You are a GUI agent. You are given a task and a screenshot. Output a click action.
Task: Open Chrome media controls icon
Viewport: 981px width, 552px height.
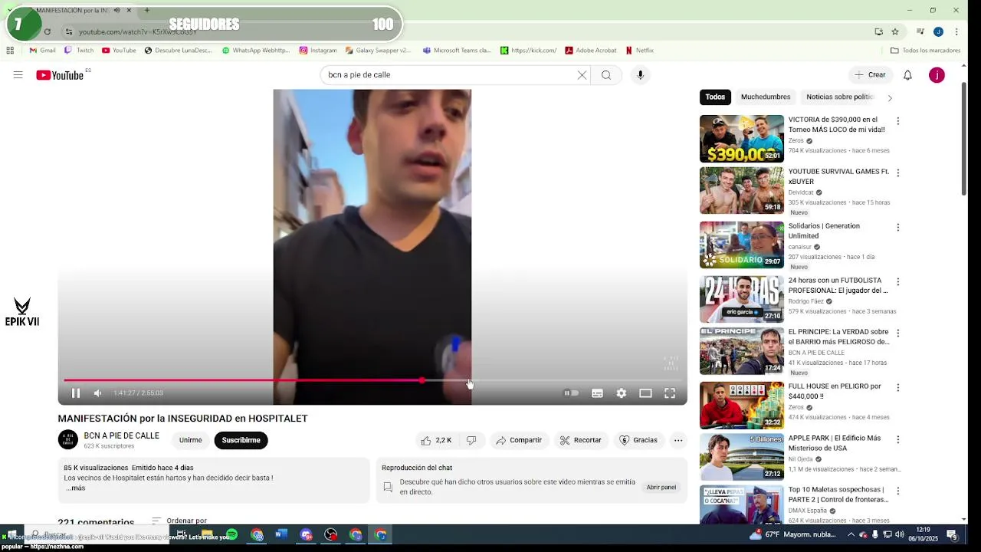tap(920, 31)
